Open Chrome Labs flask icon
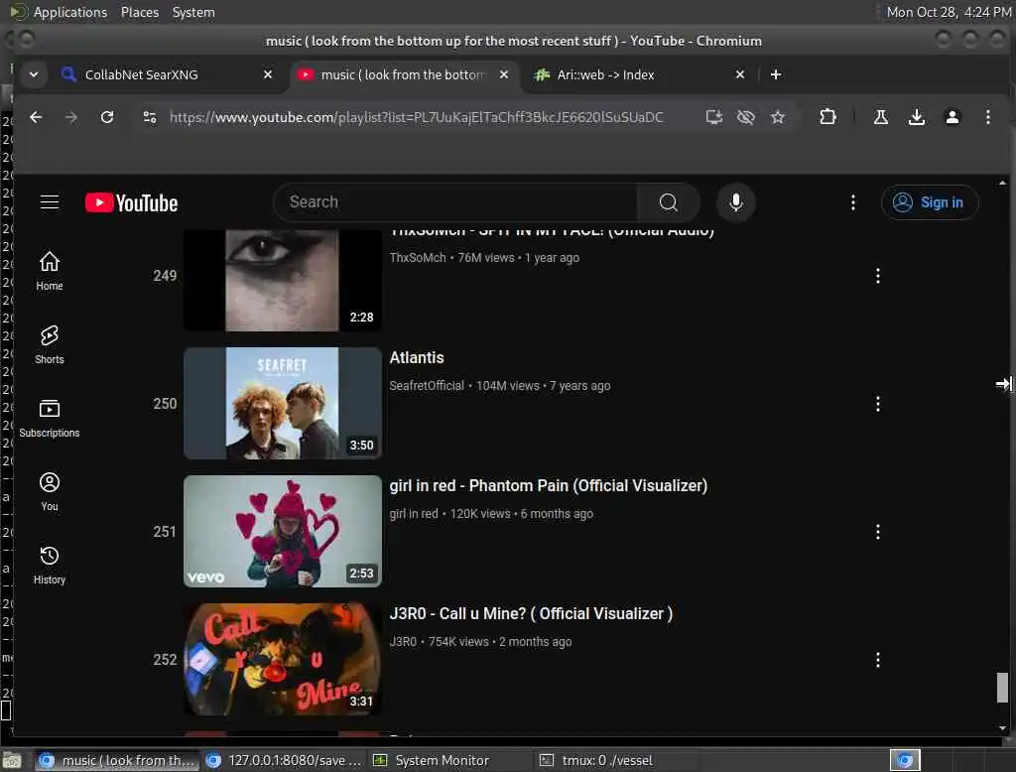The width and height of the screenshot is (1016, 772). 881,117
